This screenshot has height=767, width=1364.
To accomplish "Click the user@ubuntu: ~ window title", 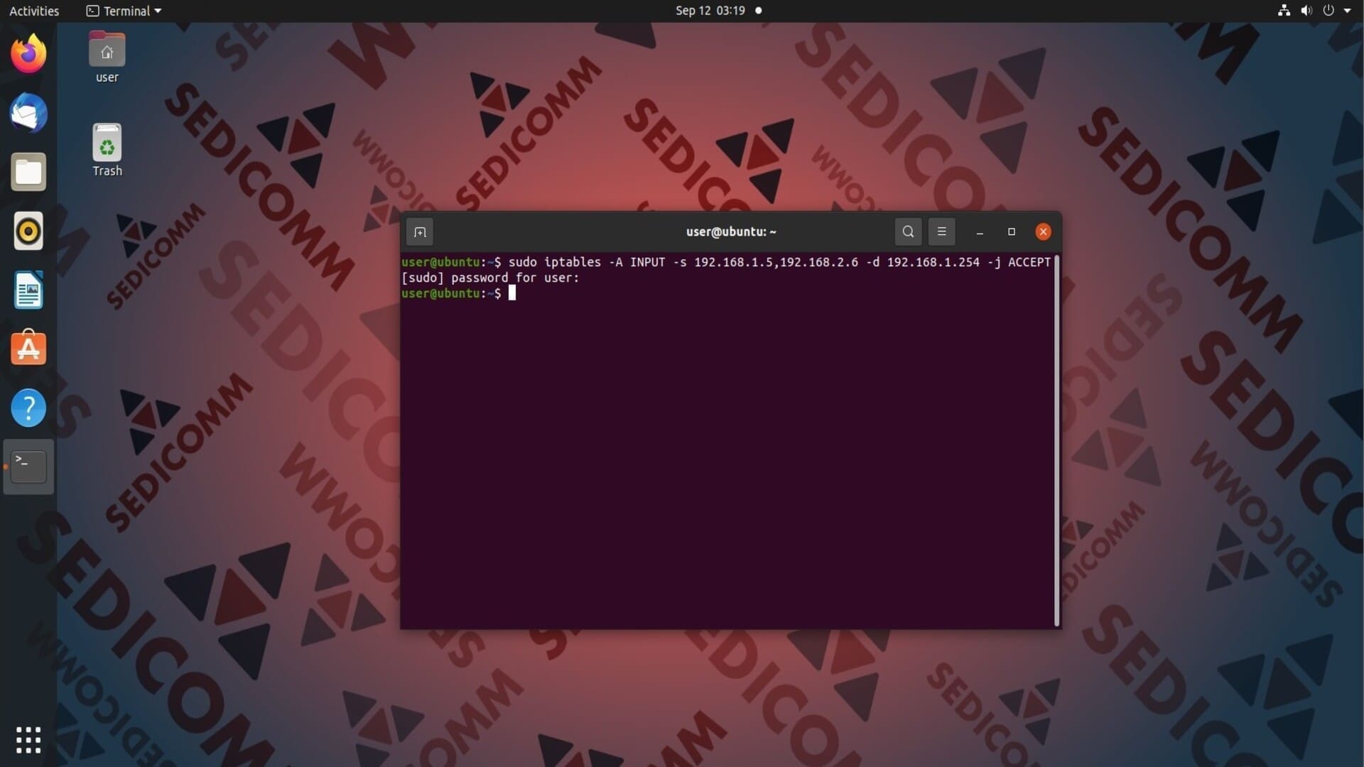I will 731,232.
